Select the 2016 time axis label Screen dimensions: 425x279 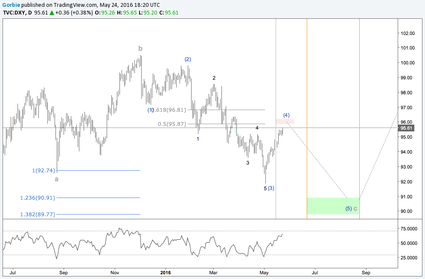pos(166,273)
